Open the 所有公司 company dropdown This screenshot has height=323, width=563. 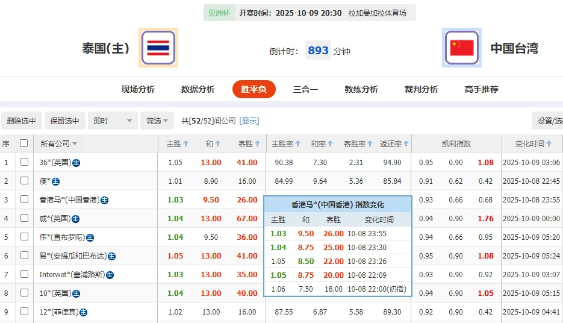(58, 144)
